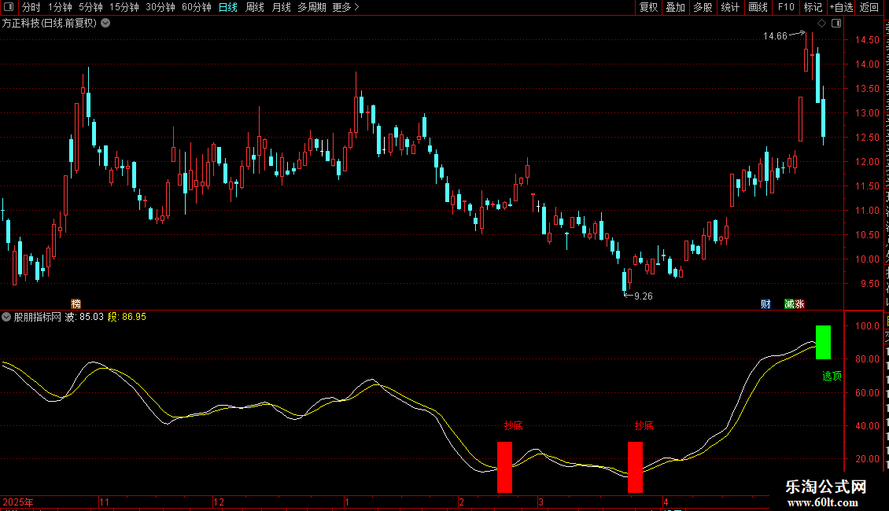Click the diamond icon in chart header
The image size is (889, 511).
pos(821,24)
